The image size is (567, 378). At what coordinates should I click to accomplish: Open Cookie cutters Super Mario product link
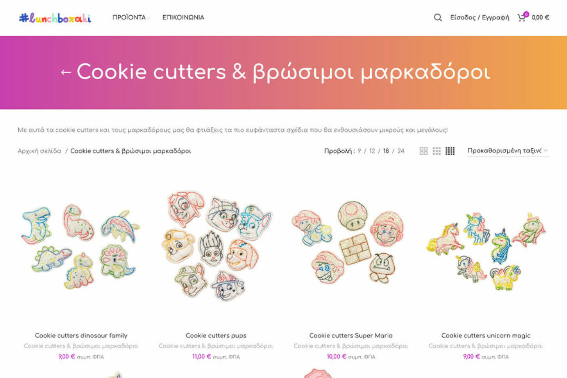[351, 336]
